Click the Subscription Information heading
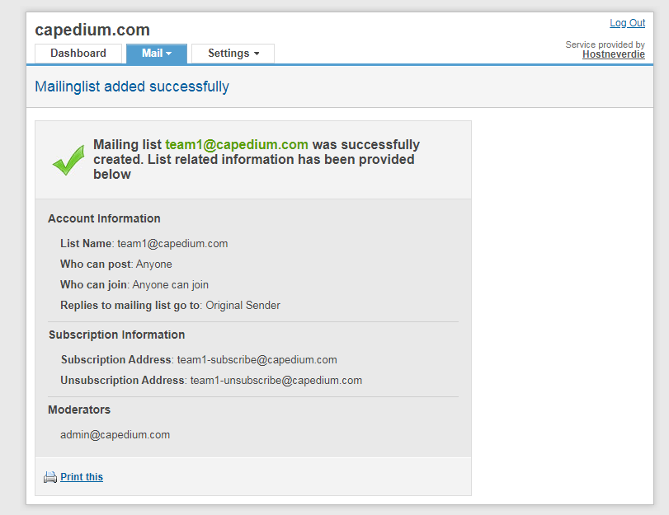Image resolution: width=669 pixels, height=515 pixels. click(x=116, y=335)
